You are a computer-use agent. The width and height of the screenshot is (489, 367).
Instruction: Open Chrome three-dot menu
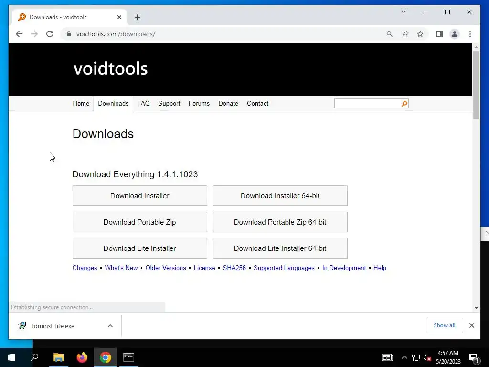coord(470,34)
